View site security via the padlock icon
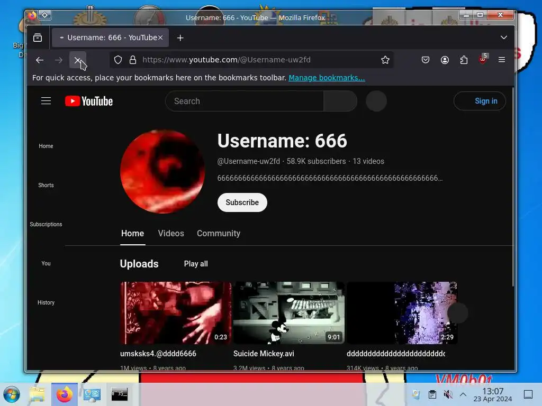 pyautogui.click(x=133, y=60)
